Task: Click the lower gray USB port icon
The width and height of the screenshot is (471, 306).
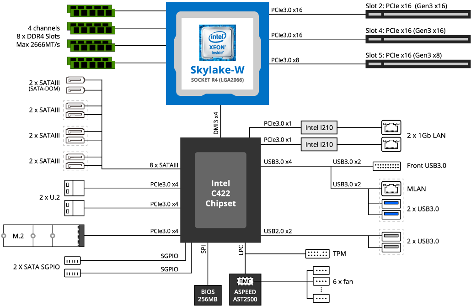Action: tap(391, 248)
